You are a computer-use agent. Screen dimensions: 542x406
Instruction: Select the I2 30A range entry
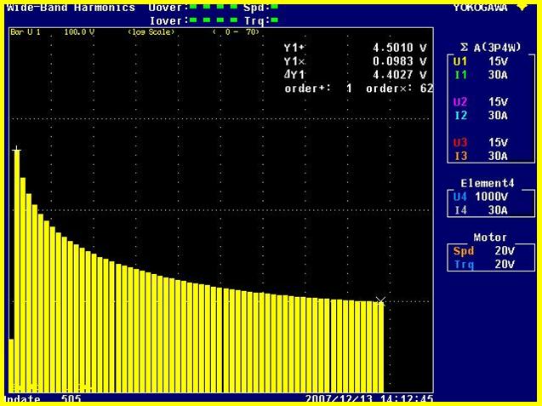pos(481,115)
